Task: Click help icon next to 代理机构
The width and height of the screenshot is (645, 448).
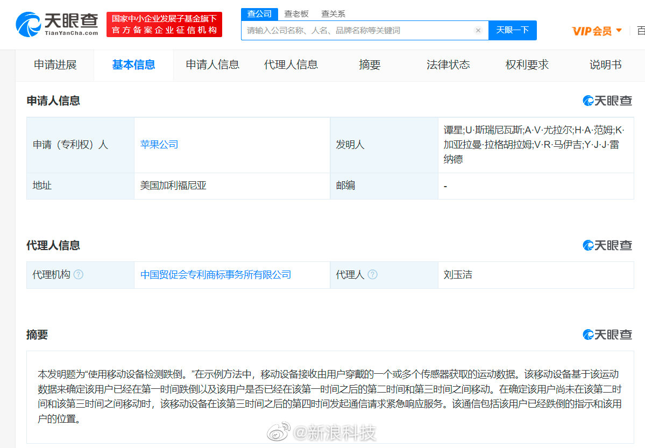Action: [79, 275]
